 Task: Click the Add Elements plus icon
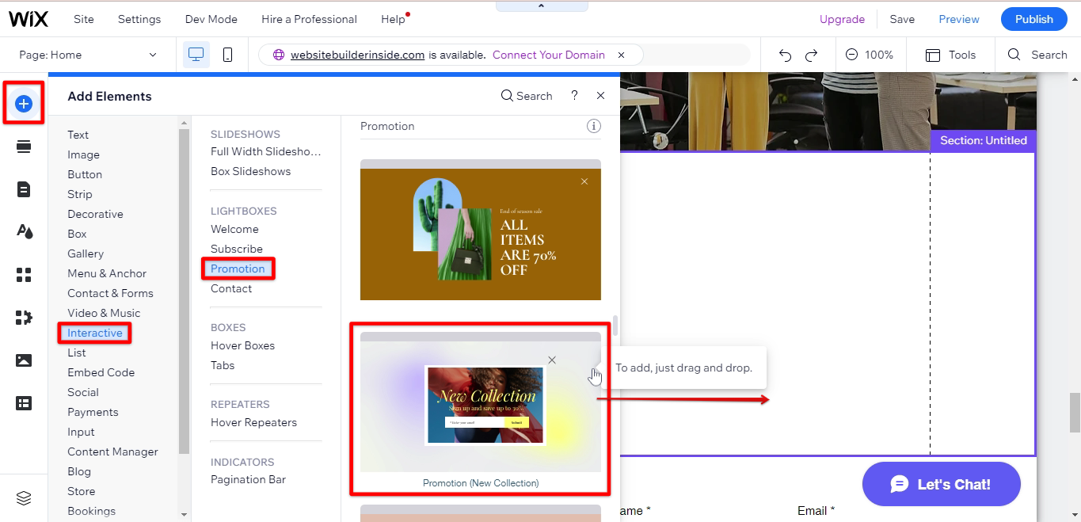click(24, 103)
